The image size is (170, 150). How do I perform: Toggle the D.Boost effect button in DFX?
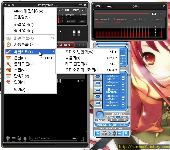[98, 96]
